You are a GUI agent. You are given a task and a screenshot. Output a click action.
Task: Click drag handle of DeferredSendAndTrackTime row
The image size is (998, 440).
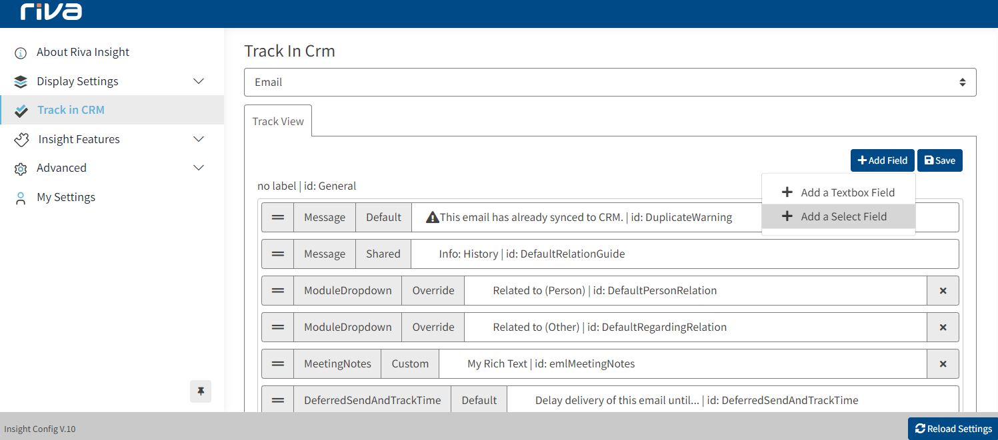[278, 401]
